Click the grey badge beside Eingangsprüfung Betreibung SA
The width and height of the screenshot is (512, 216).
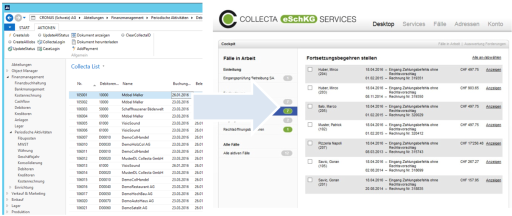coord(287,78)
